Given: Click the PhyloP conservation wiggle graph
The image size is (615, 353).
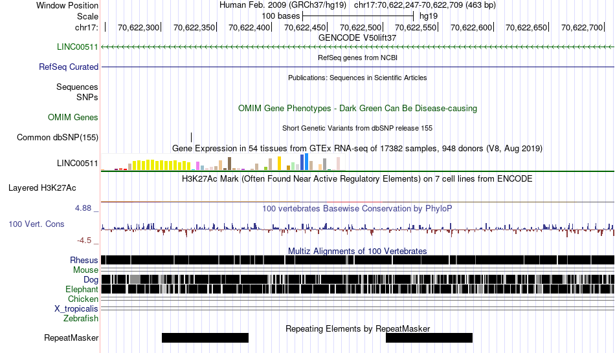Looking at the screenshot, I should point(357,230).
